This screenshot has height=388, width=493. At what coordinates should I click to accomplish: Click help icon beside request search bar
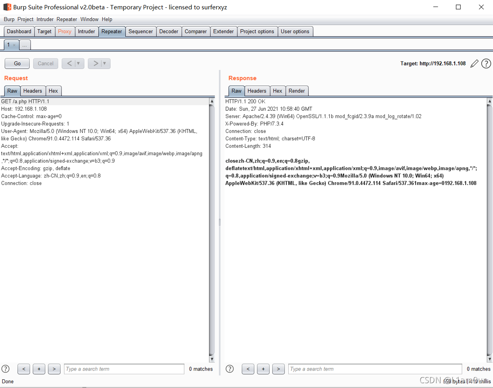click(6, 369)
